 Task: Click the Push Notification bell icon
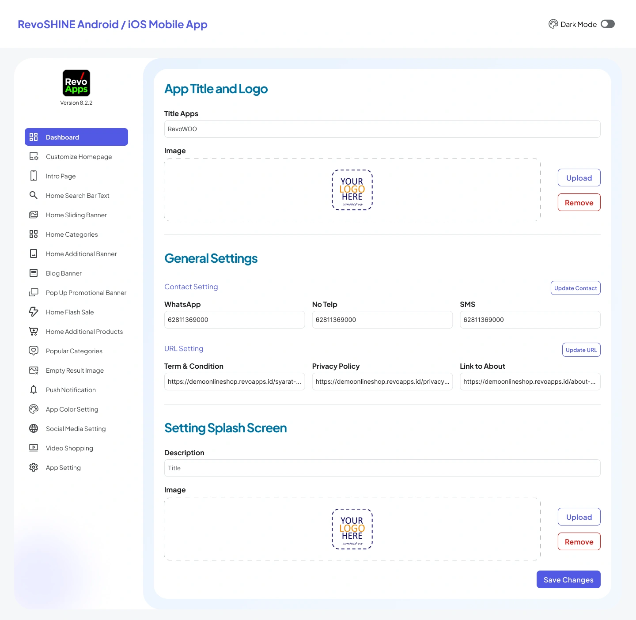[34, 389]
